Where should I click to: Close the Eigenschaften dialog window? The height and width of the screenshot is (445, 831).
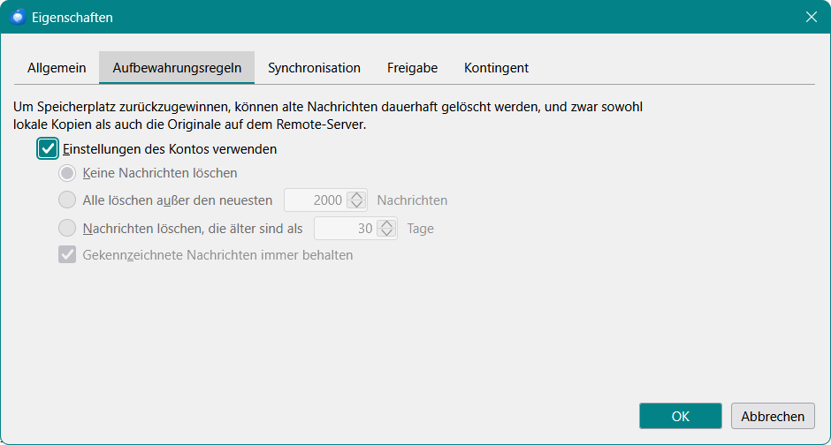pyautogui.click(x=811, y=17)
